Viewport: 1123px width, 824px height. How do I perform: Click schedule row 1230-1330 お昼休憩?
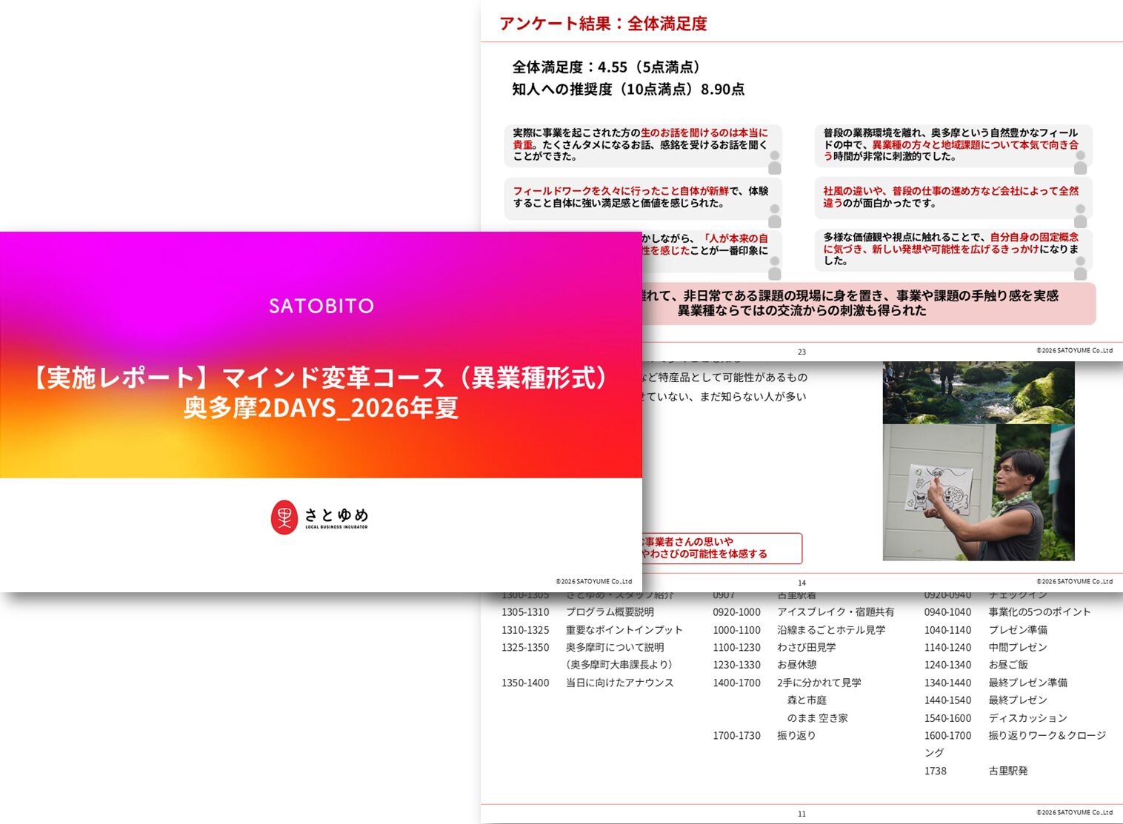[x=764, y=665]
